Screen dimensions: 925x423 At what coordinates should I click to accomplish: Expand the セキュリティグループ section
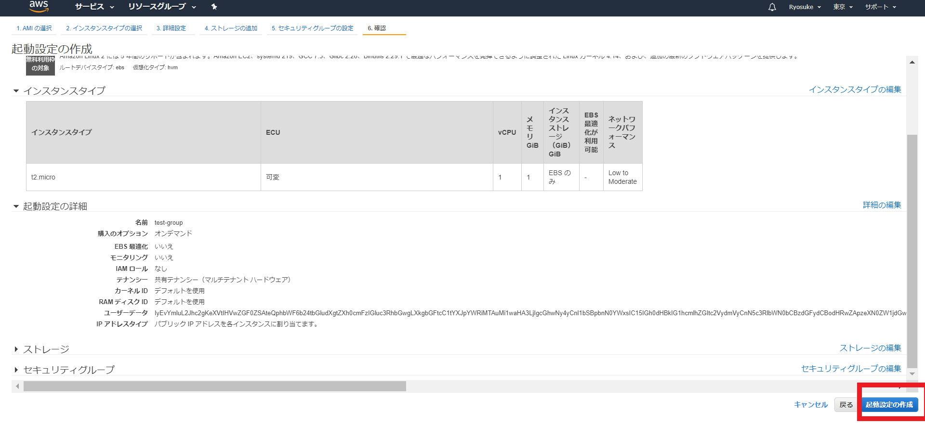[16, 370]
